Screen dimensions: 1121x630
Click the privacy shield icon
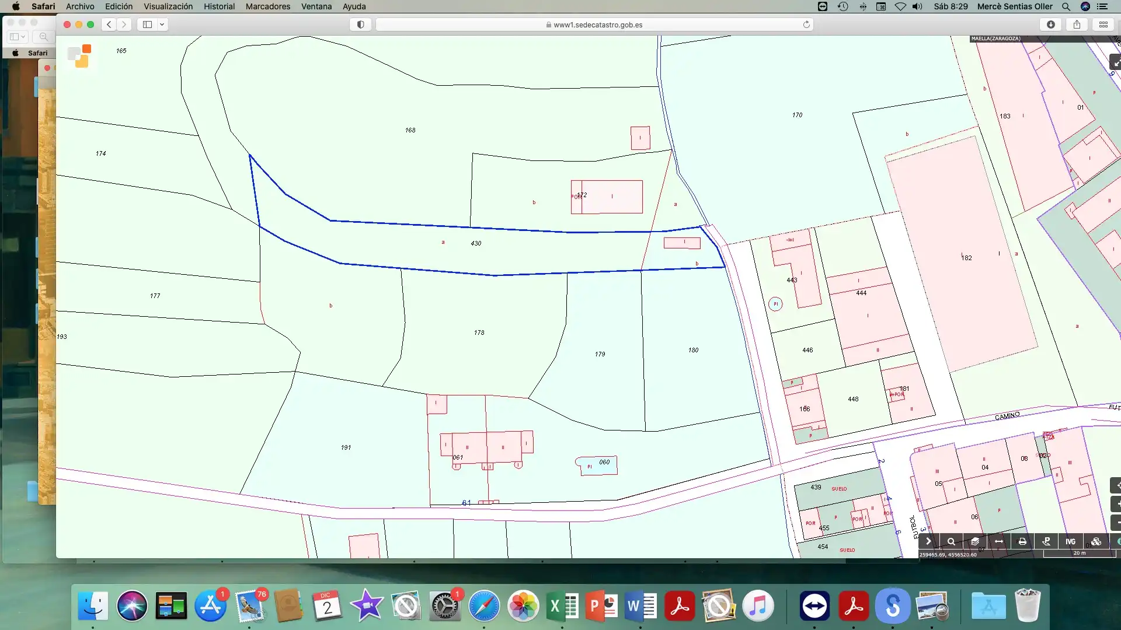tap(360, 24)
